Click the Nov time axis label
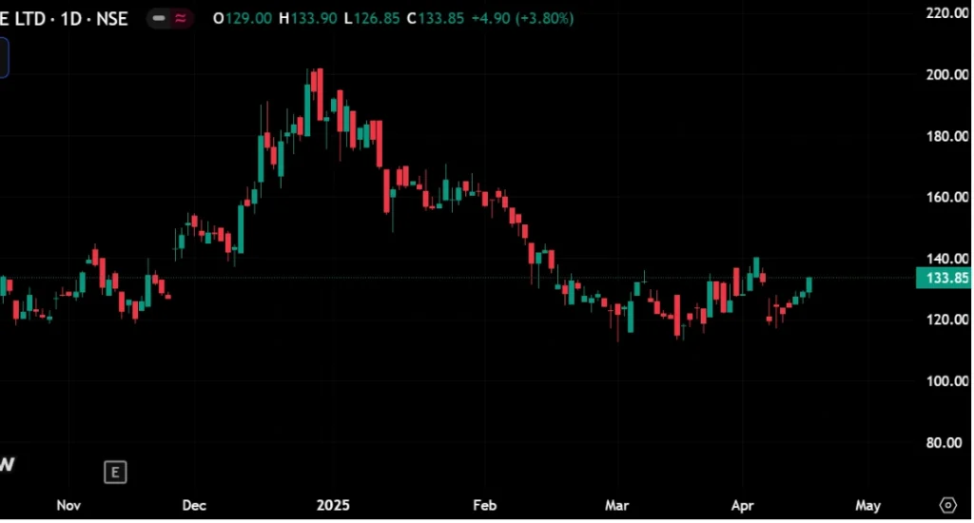Viewport: 974px width, 523px height. 68,506
